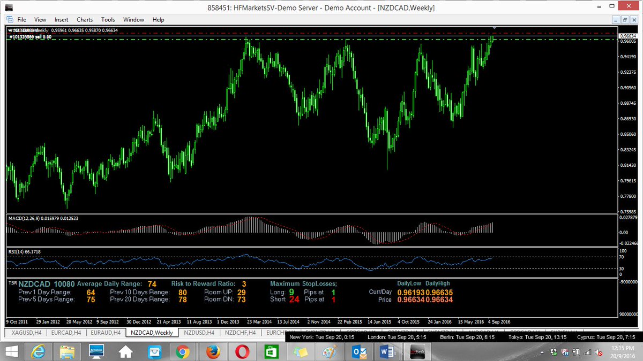Screen dimensions: 643x361
Task: Minimize the inner chart window
Action: (616, 20)
